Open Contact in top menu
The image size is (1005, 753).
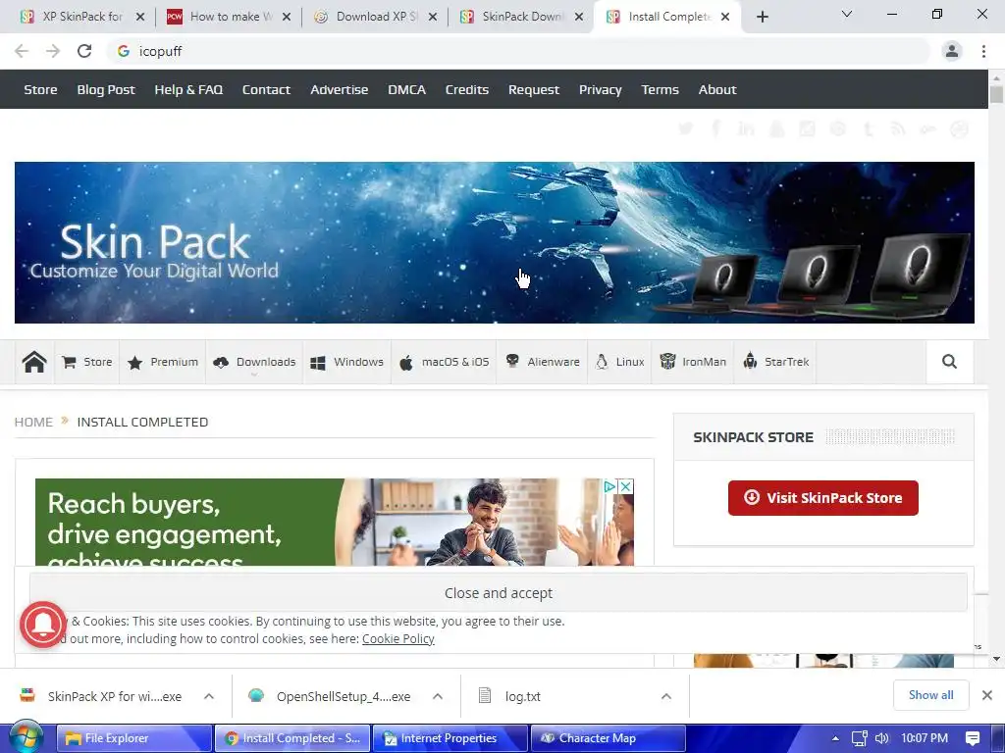click(266, 89)
